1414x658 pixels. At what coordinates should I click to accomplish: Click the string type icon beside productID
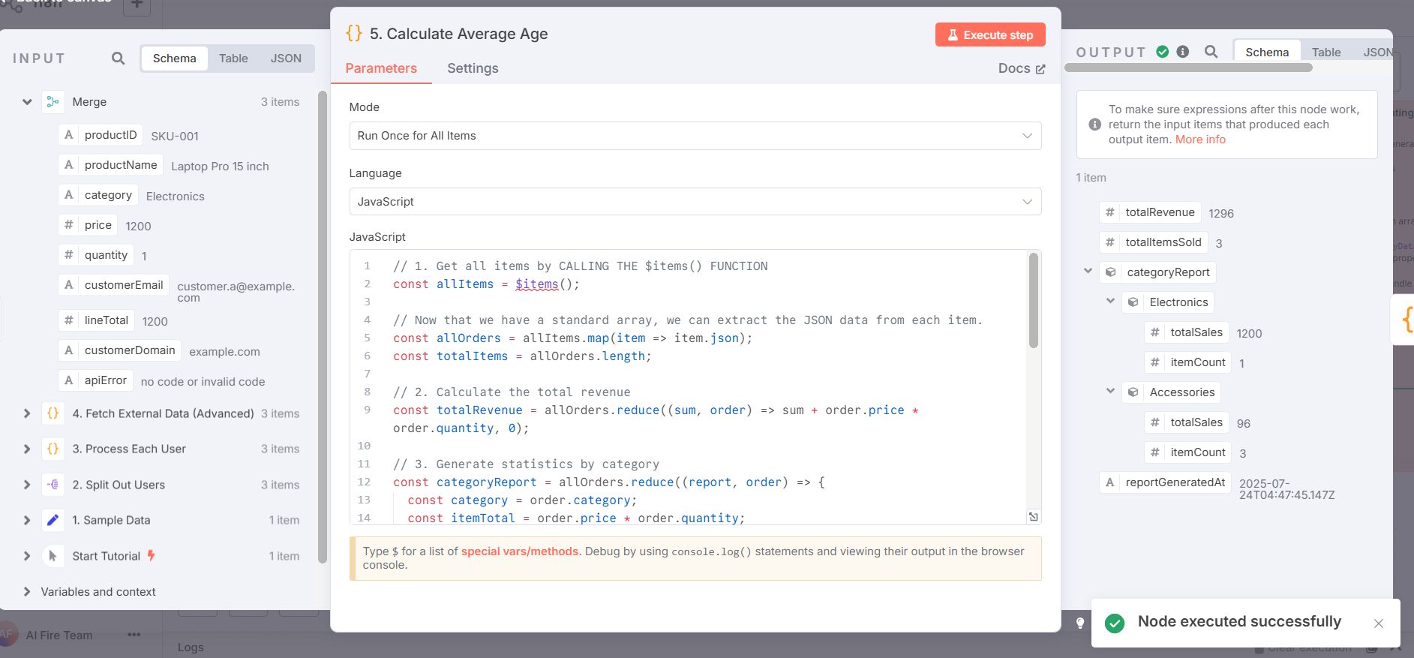69,134
